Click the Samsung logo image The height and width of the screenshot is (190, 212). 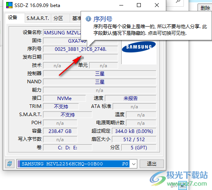[x=139, y=47]
